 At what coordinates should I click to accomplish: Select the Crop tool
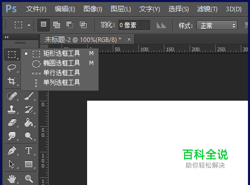[12, 81]
